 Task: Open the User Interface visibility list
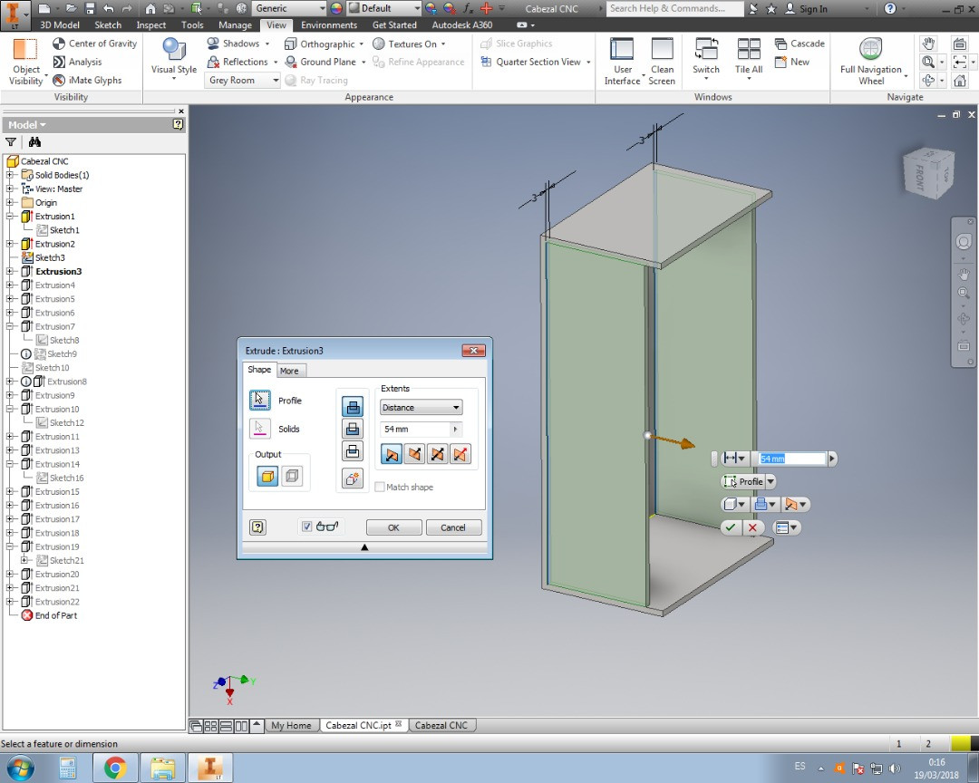622,61
